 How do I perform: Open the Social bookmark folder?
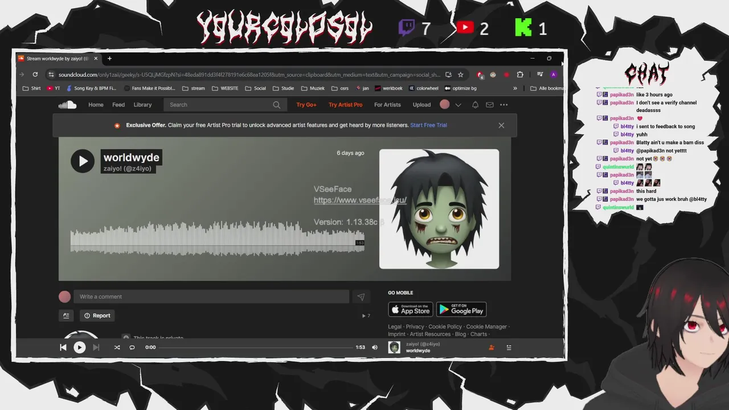tap(255, 88)
